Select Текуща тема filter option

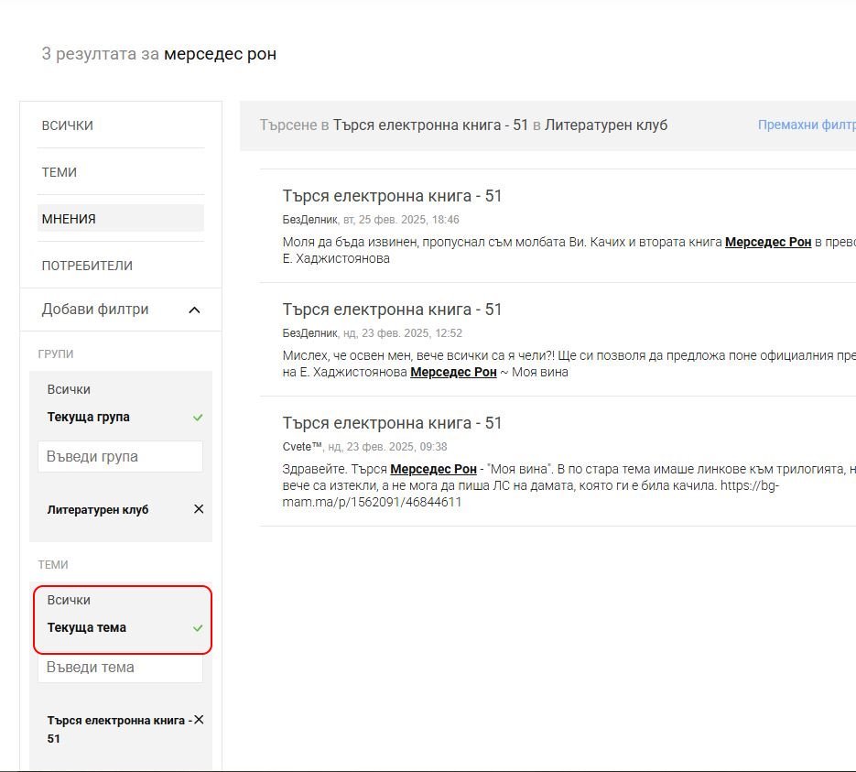(87, 627)
